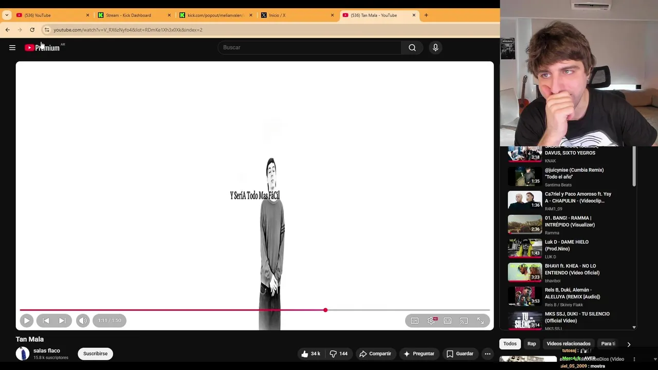Switch to theater mode view
The width and height of the screenshot is (658, 370).
(448, 321)
